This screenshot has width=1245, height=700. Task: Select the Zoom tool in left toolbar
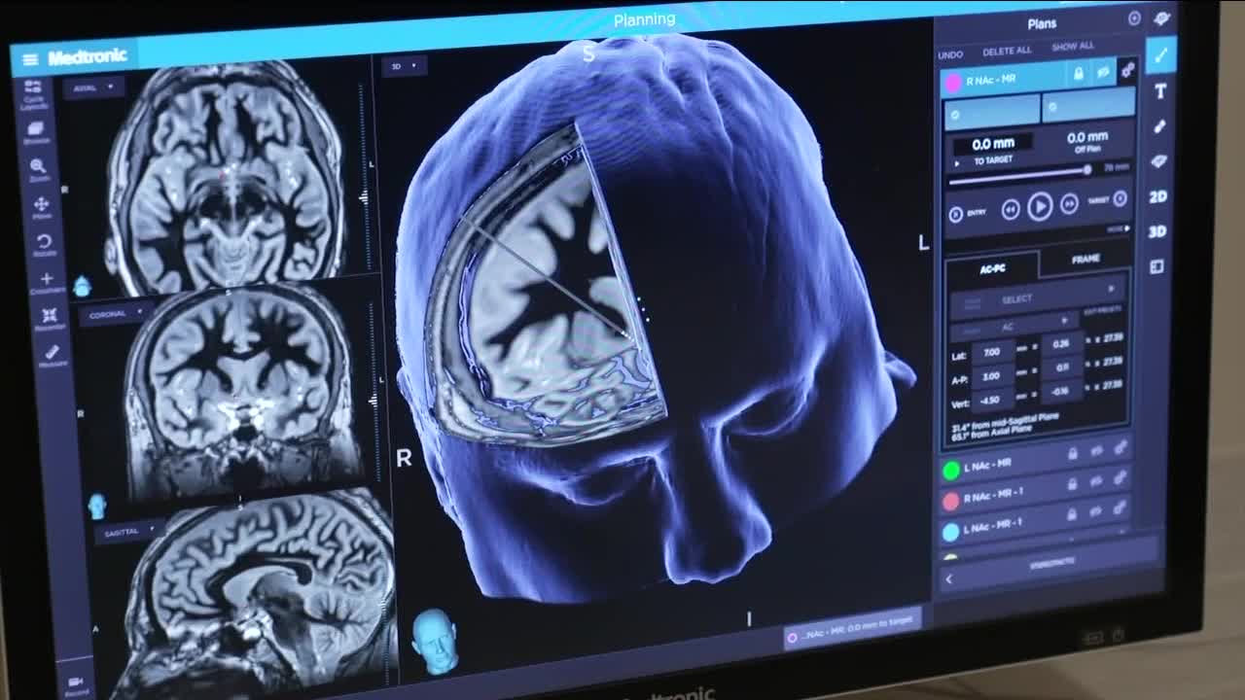[39, 169]
